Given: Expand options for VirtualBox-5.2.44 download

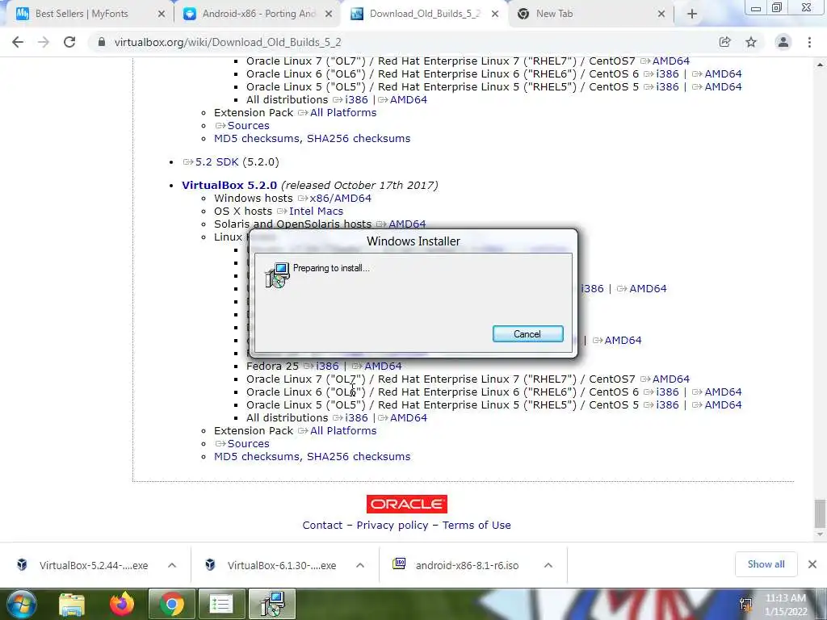Looking at the screenshot, I should point(172,565).
